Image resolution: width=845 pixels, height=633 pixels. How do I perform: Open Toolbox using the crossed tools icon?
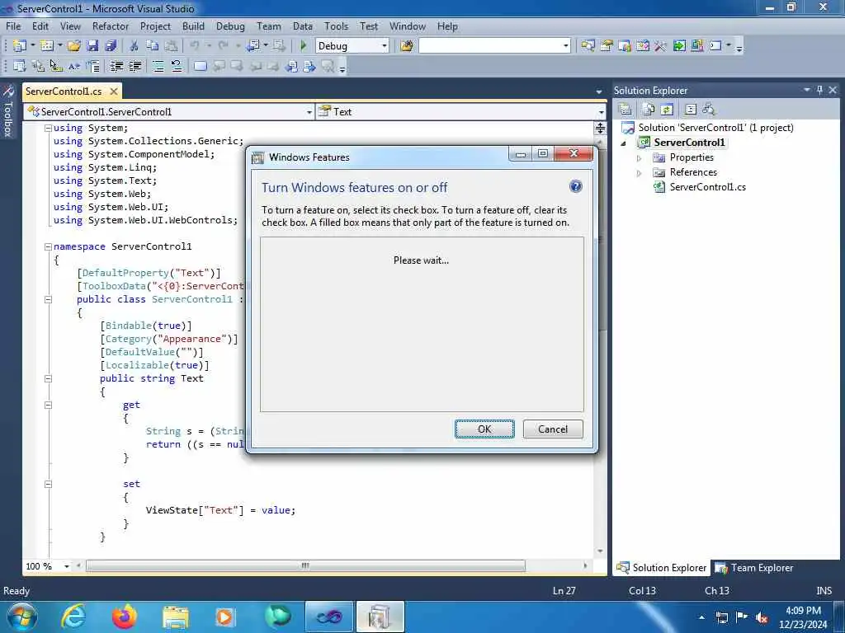click(x=661, y=46)
